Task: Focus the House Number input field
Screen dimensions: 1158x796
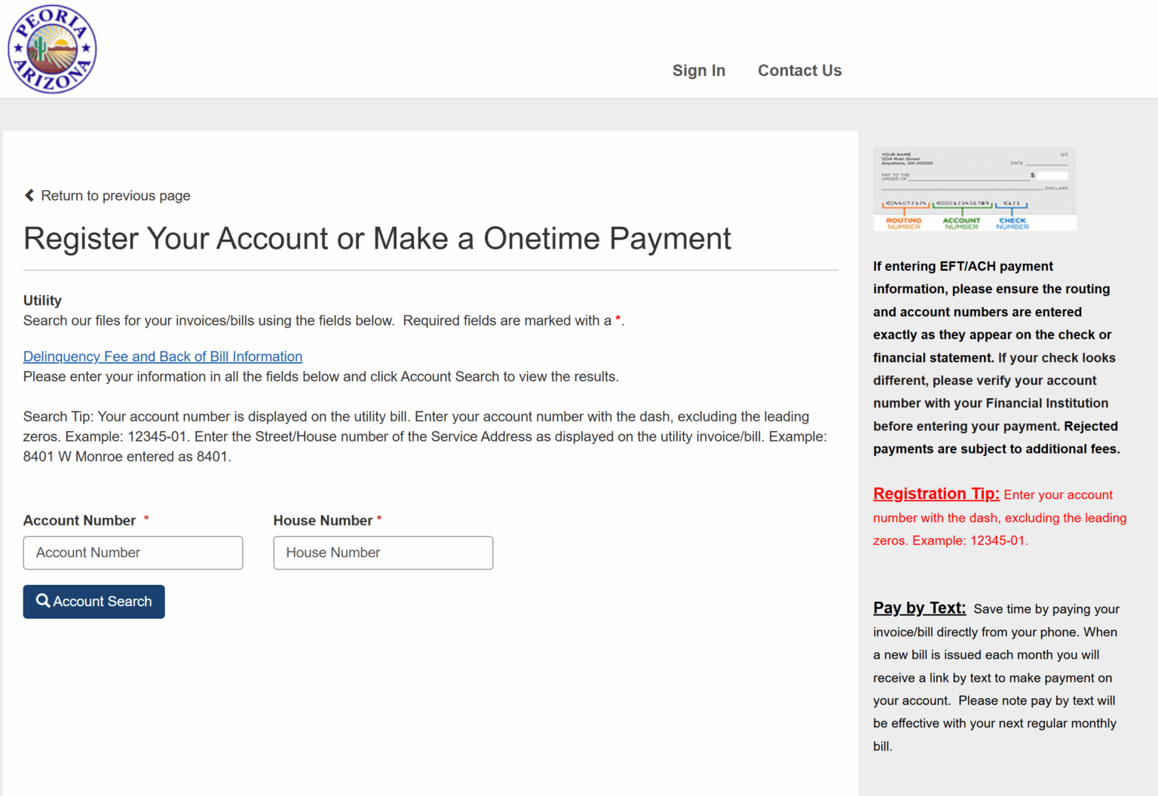Action: (x=383, y=553)
